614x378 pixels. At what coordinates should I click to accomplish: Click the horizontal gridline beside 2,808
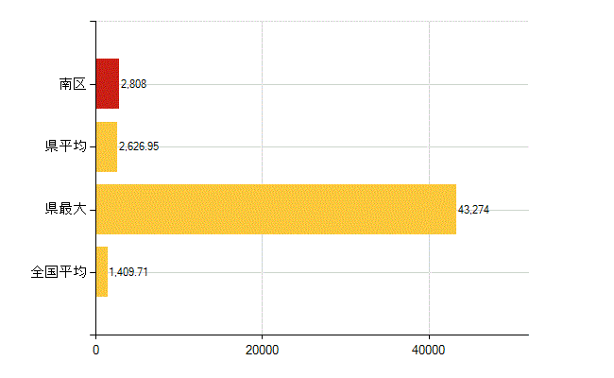337,84
